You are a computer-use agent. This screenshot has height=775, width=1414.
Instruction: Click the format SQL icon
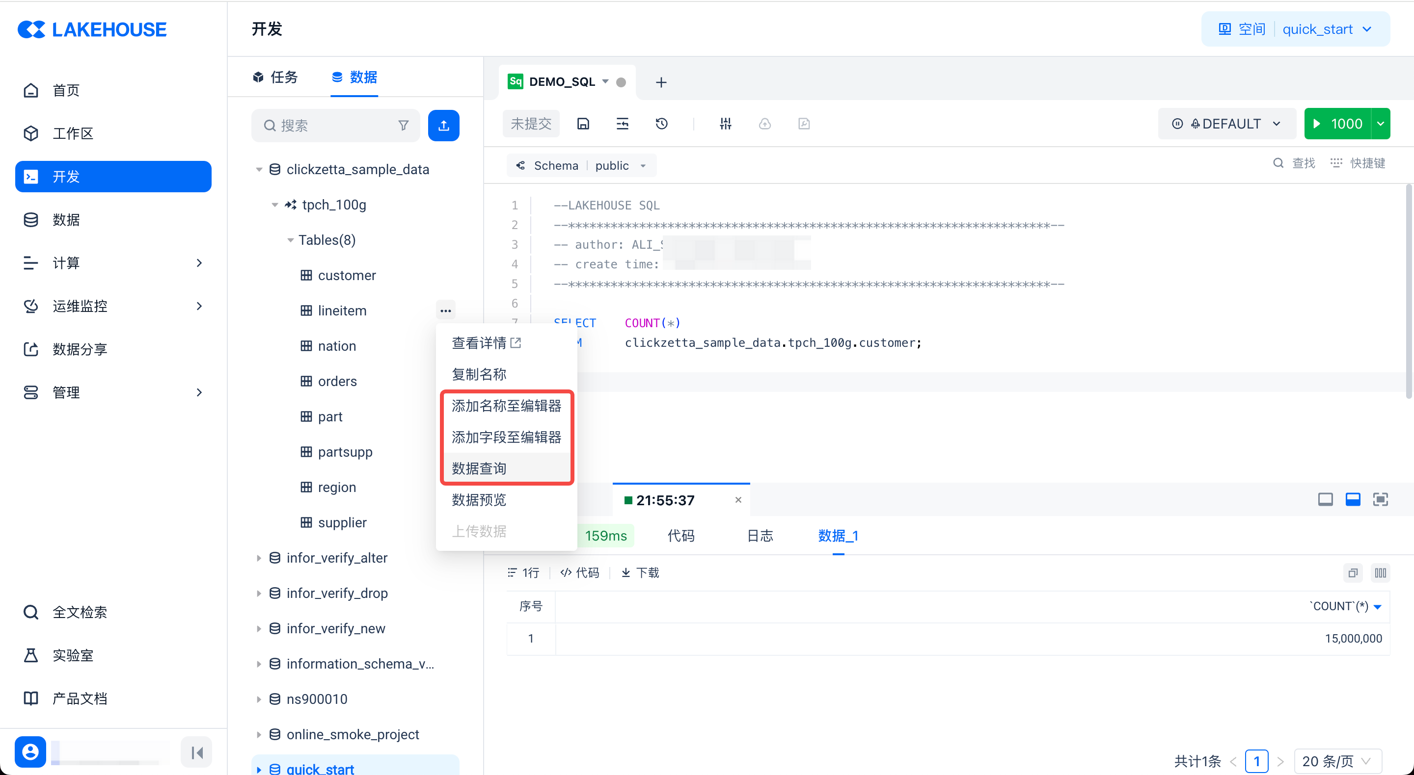tap(622, 124)
